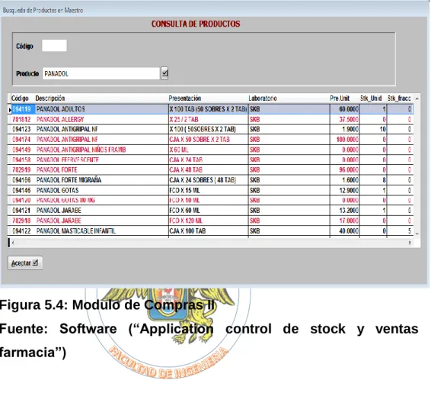Screen dimensions: 431x393
Task: Select the PANADOL GOTAS 80 MG row
Action: coord(211,200)
